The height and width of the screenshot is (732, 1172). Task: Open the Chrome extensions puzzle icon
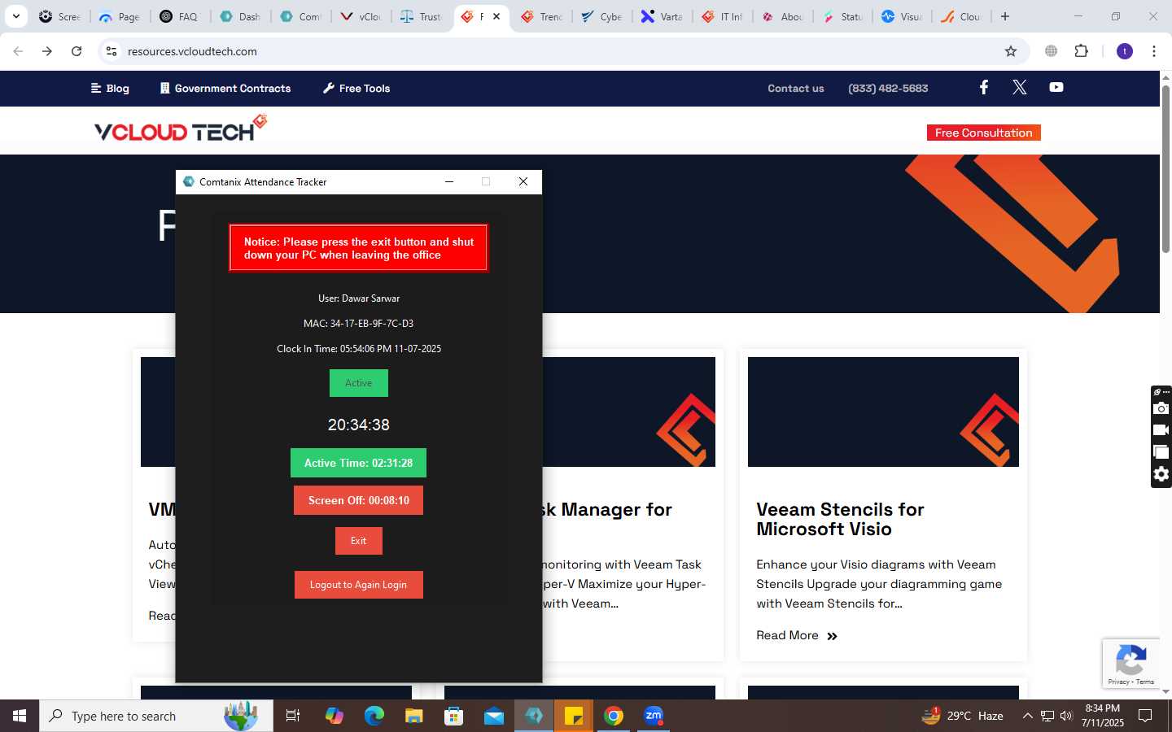[1081, 51]
